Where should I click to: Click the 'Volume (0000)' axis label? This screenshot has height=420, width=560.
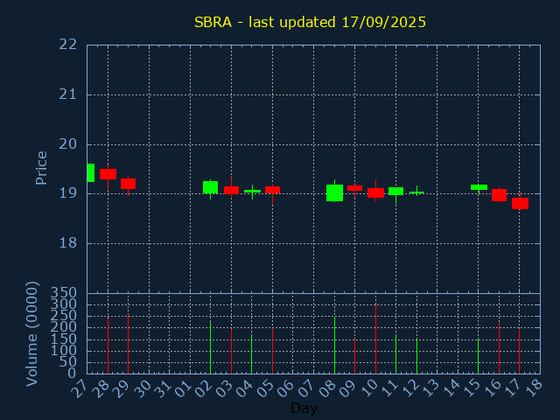pyautogui.click(x=32, y=334)
